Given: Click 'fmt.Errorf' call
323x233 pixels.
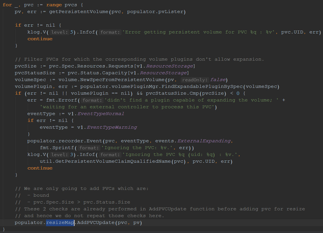Looking at the screenshot, I should (62, 100).
